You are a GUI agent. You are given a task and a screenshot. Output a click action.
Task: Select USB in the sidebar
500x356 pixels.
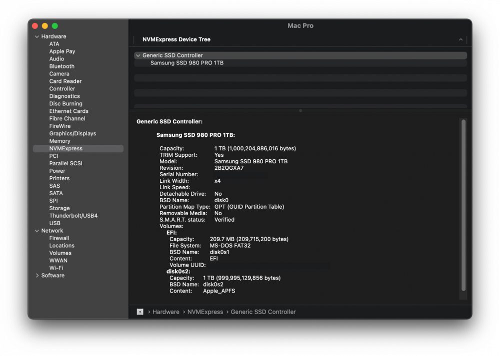tap(54, 223)
